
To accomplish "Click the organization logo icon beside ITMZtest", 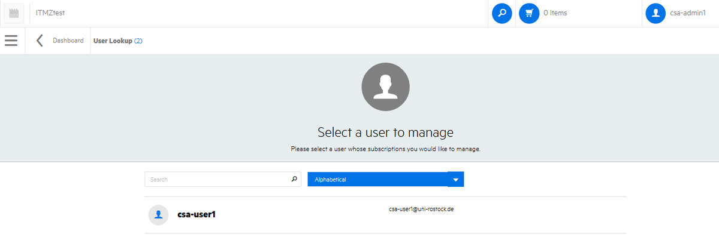I will 14,13.
